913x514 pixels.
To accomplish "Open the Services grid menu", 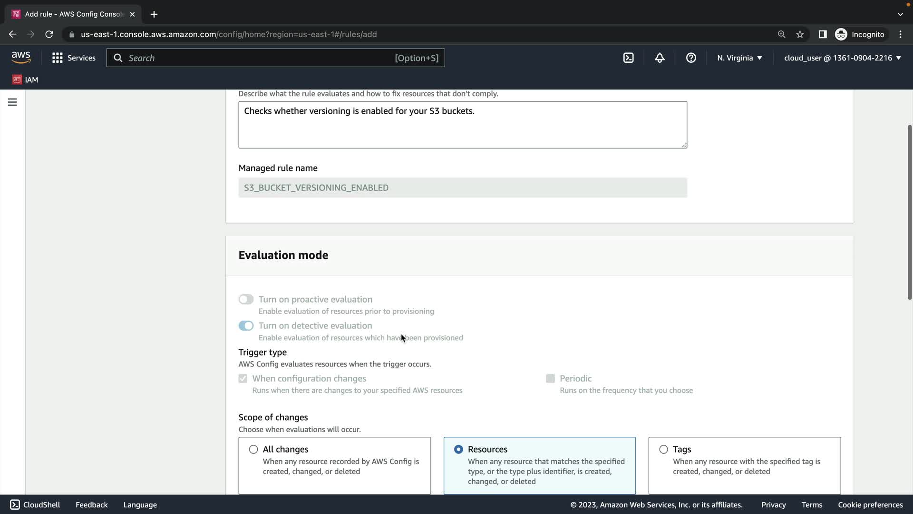I will click(74, 58).
